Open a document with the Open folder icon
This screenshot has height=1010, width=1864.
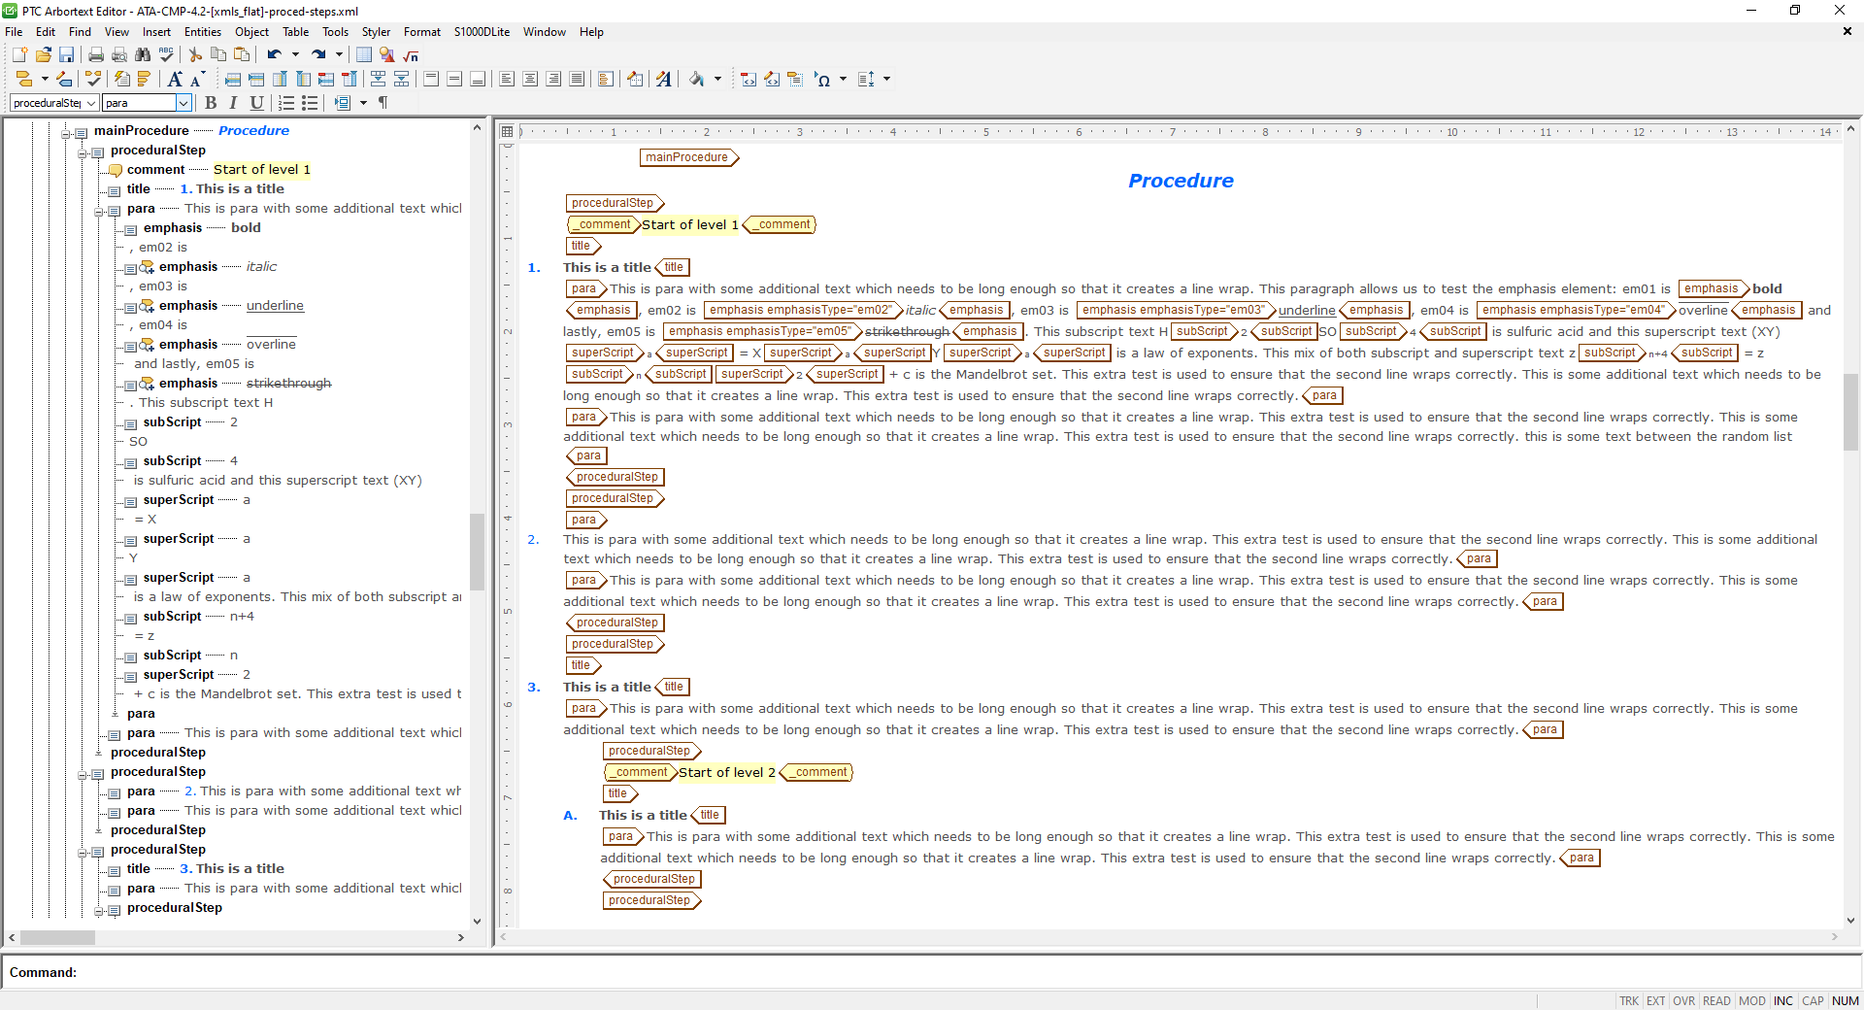(x=44, y=55)
